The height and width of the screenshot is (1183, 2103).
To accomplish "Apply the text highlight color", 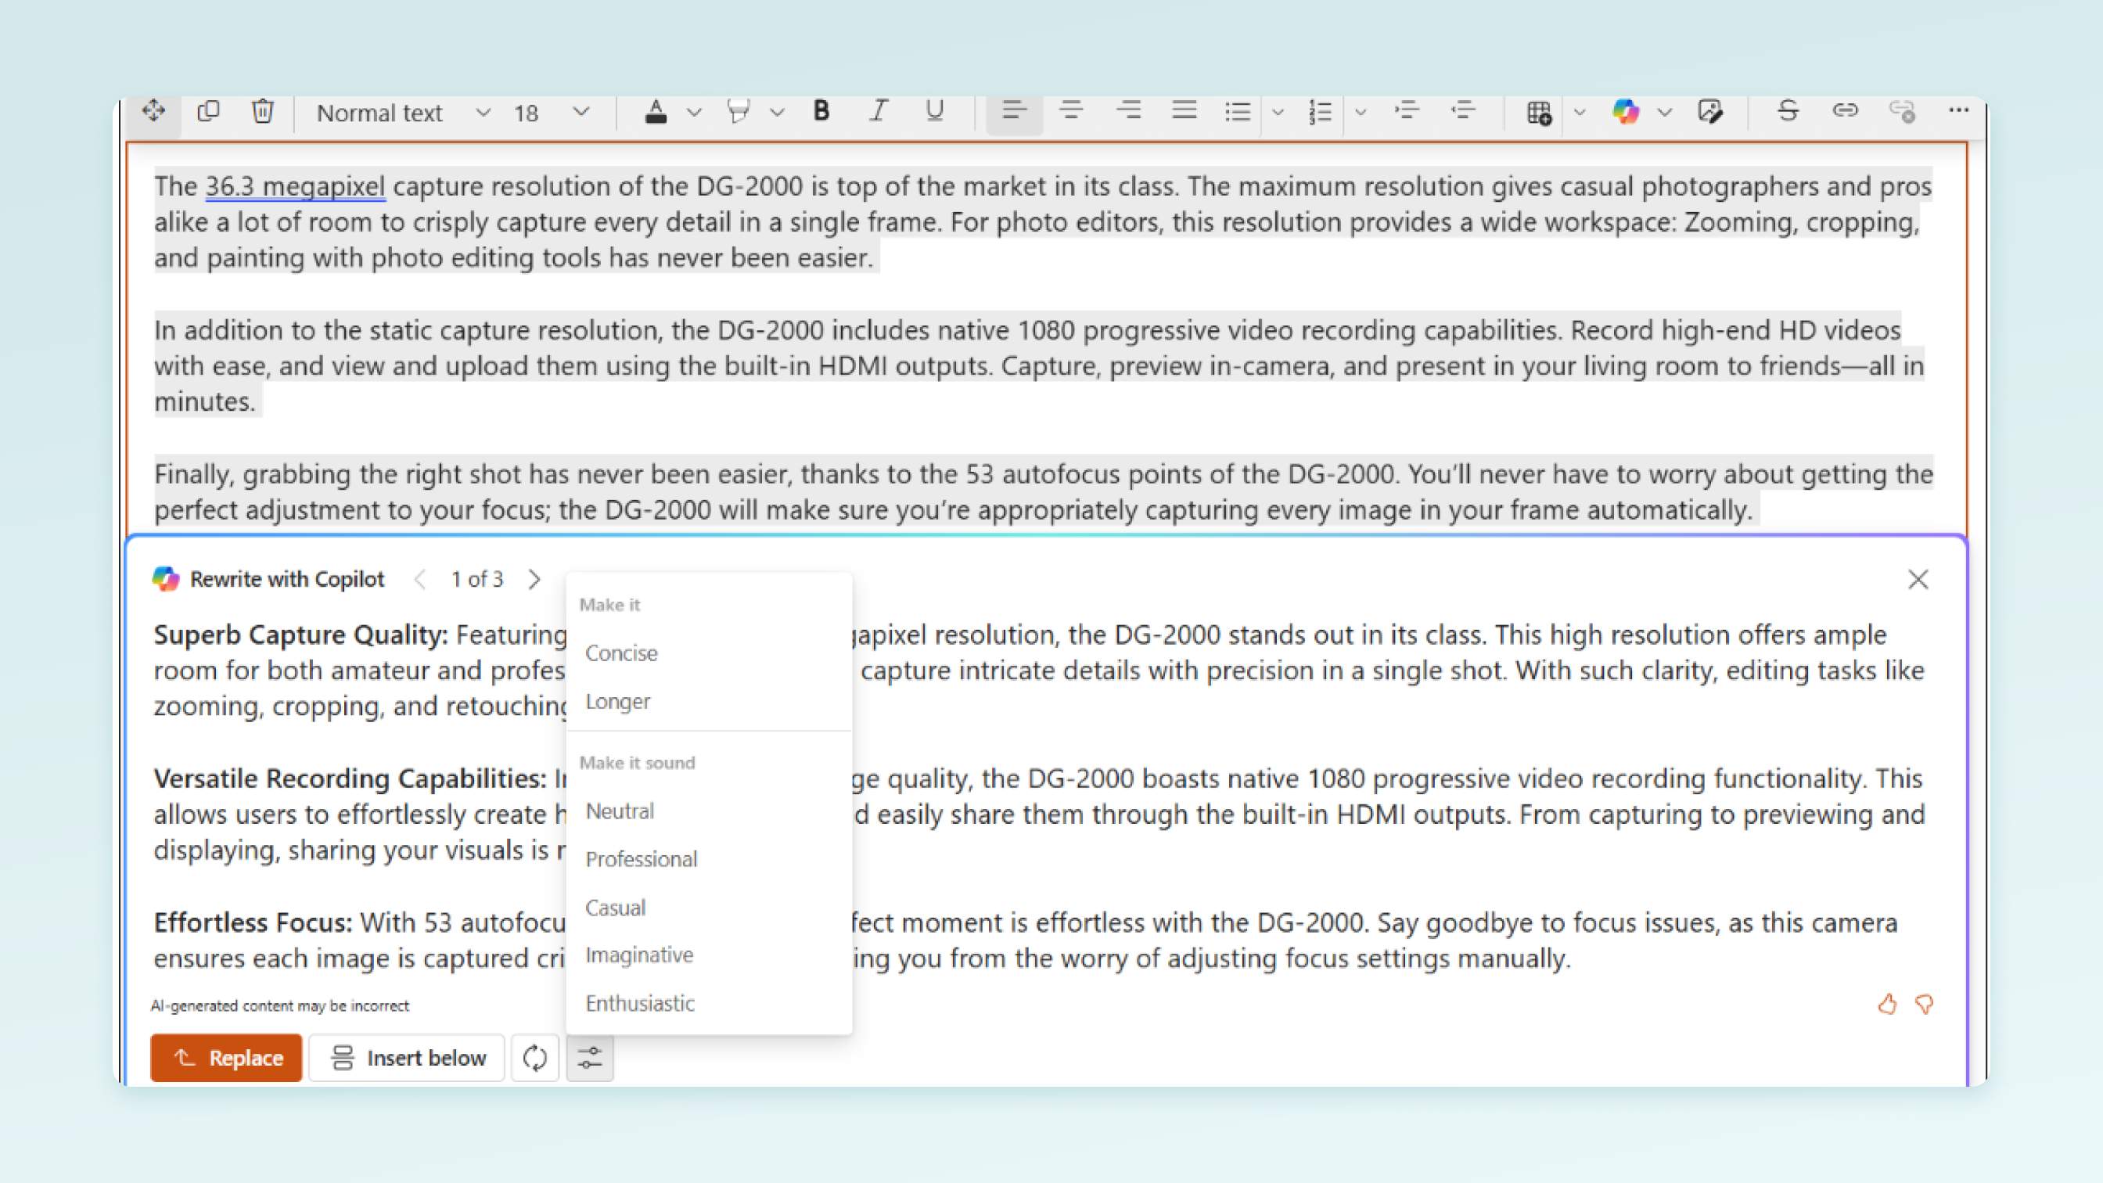I will pyautogui.click(x=738, y=112).
